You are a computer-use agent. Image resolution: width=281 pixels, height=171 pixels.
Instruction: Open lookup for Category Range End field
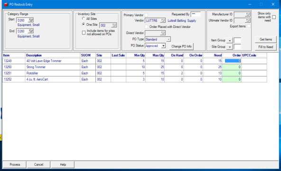[31, 31]
